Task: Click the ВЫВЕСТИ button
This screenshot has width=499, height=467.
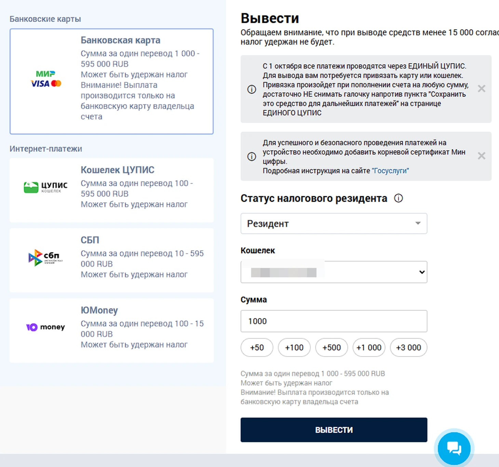Action: click(x=334, y=430)
